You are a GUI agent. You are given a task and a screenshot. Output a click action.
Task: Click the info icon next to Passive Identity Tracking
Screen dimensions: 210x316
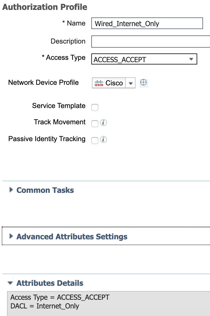[104, 139]
